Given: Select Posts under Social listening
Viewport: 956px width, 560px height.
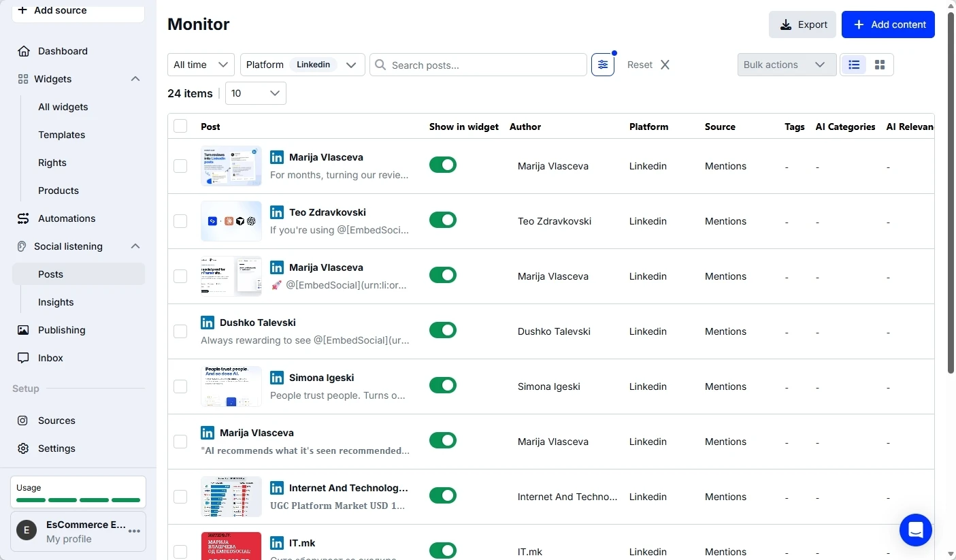Looking at the screenshot, I should click(x=78, y=274).
